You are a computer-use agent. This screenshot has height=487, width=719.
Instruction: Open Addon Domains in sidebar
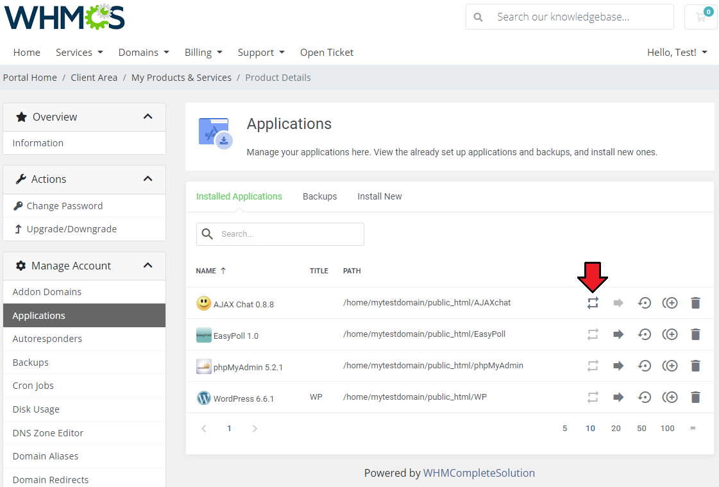85,292
